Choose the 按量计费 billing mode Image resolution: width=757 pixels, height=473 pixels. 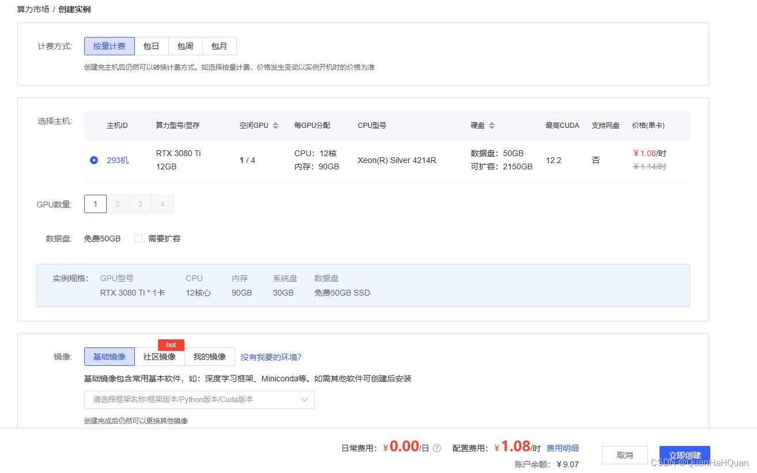pos(110,46)
